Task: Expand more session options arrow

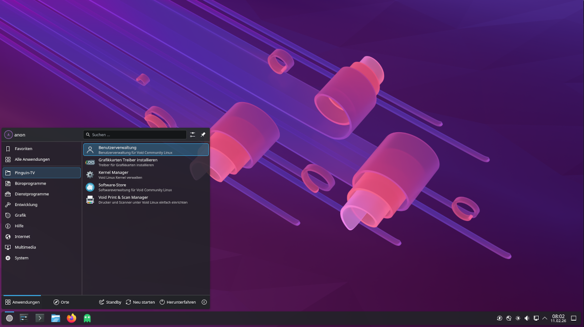Action: click(204, 302)
